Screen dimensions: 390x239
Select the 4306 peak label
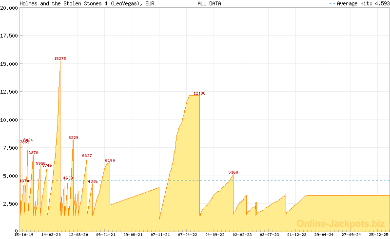pos(93,181)
